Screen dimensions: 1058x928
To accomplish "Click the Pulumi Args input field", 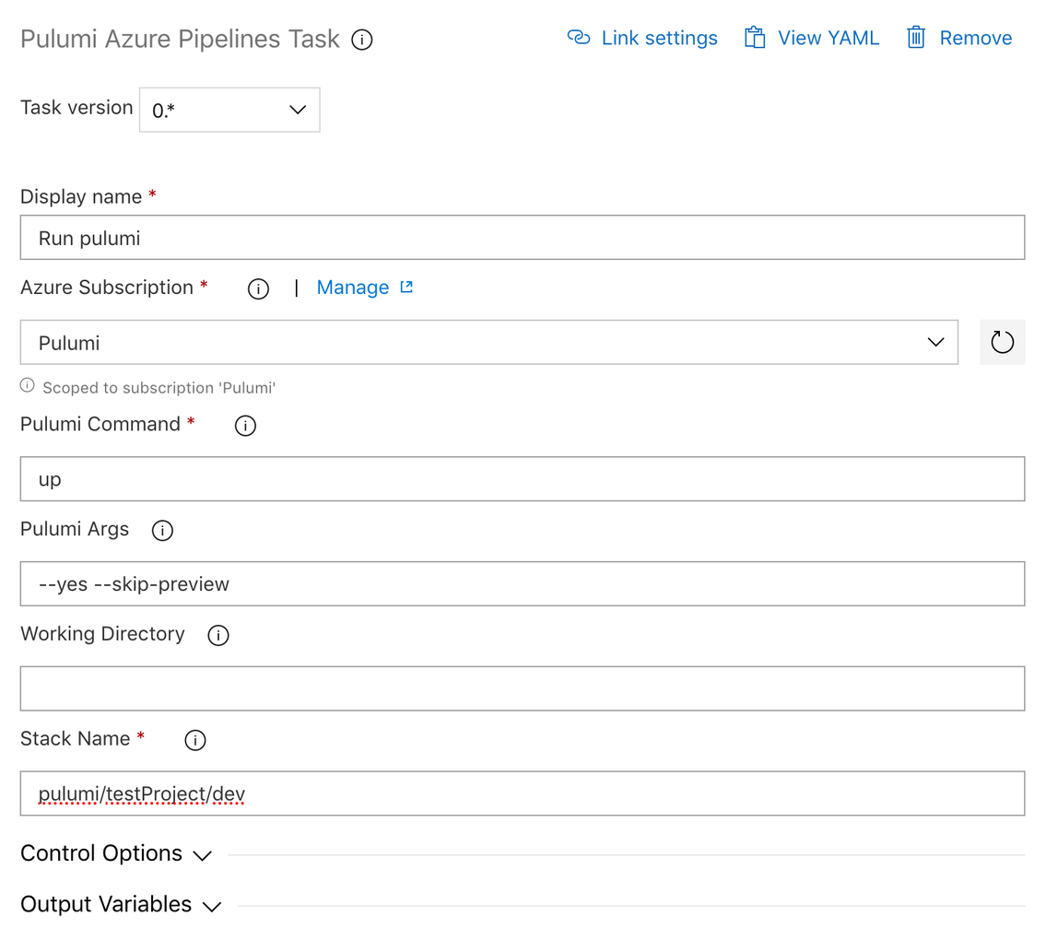I will (522, 584).
